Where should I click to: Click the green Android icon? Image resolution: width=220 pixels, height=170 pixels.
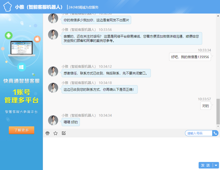pyautogui.click(x=9, y=35)
